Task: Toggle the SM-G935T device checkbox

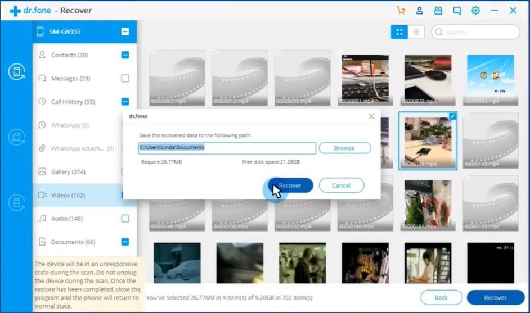Action: coord(125,31)
